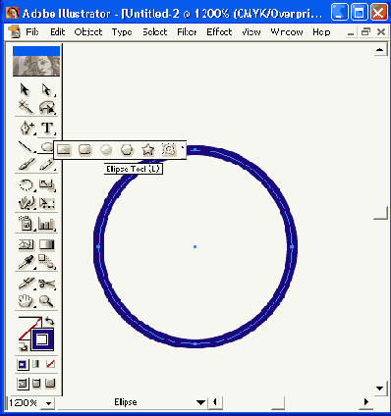This screenshot has height=416, width=391.
Task: Select the Column Graph tool
Action: [x=47, y=224]
